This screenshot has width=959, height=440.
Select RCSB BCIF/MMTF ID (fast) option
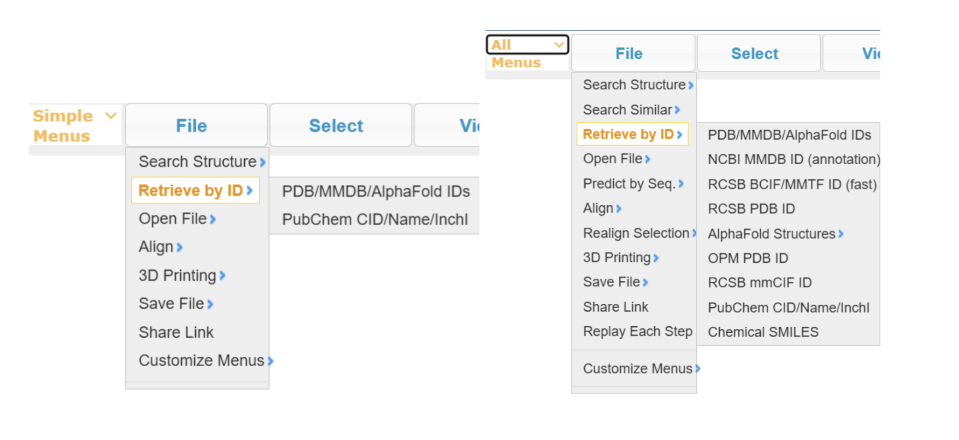pyautogui.click(x=792, y=185)
